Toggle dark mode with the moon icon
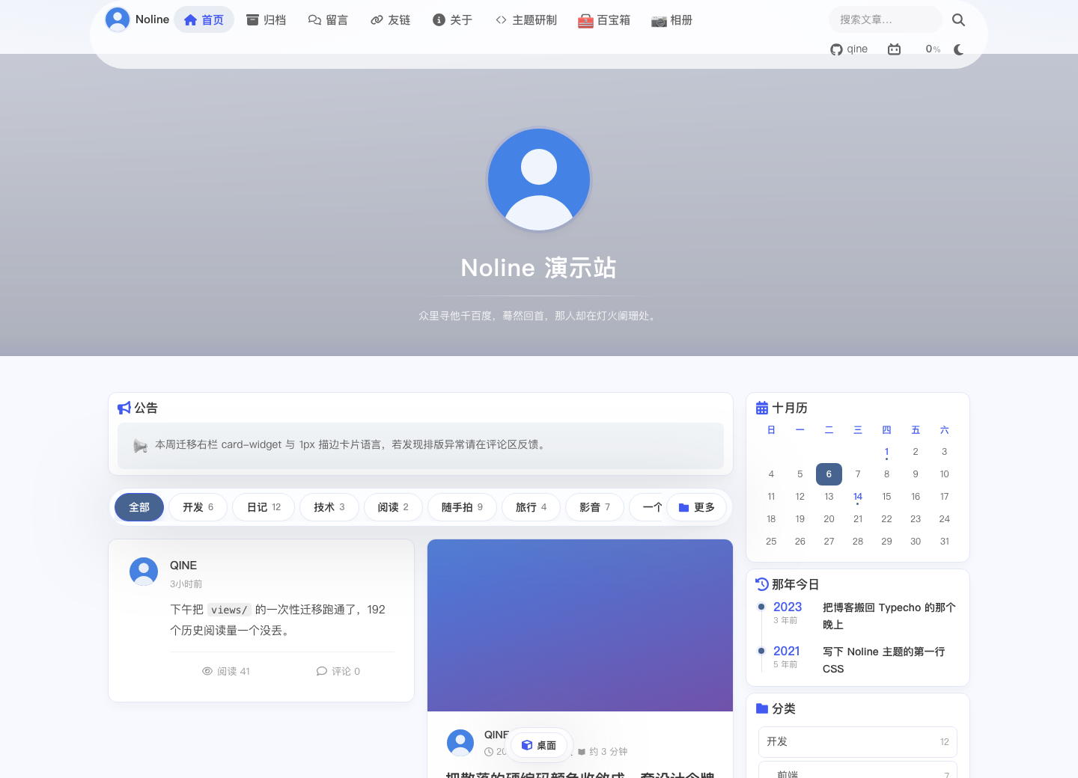Screen dimensions: 1078x778 point(958,49)
